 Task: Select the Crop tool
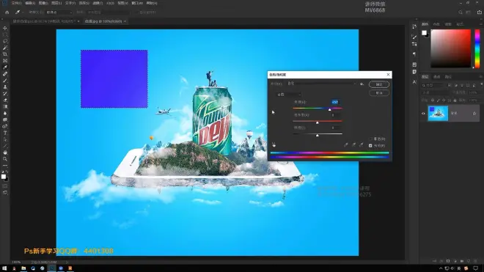point(5,54)
